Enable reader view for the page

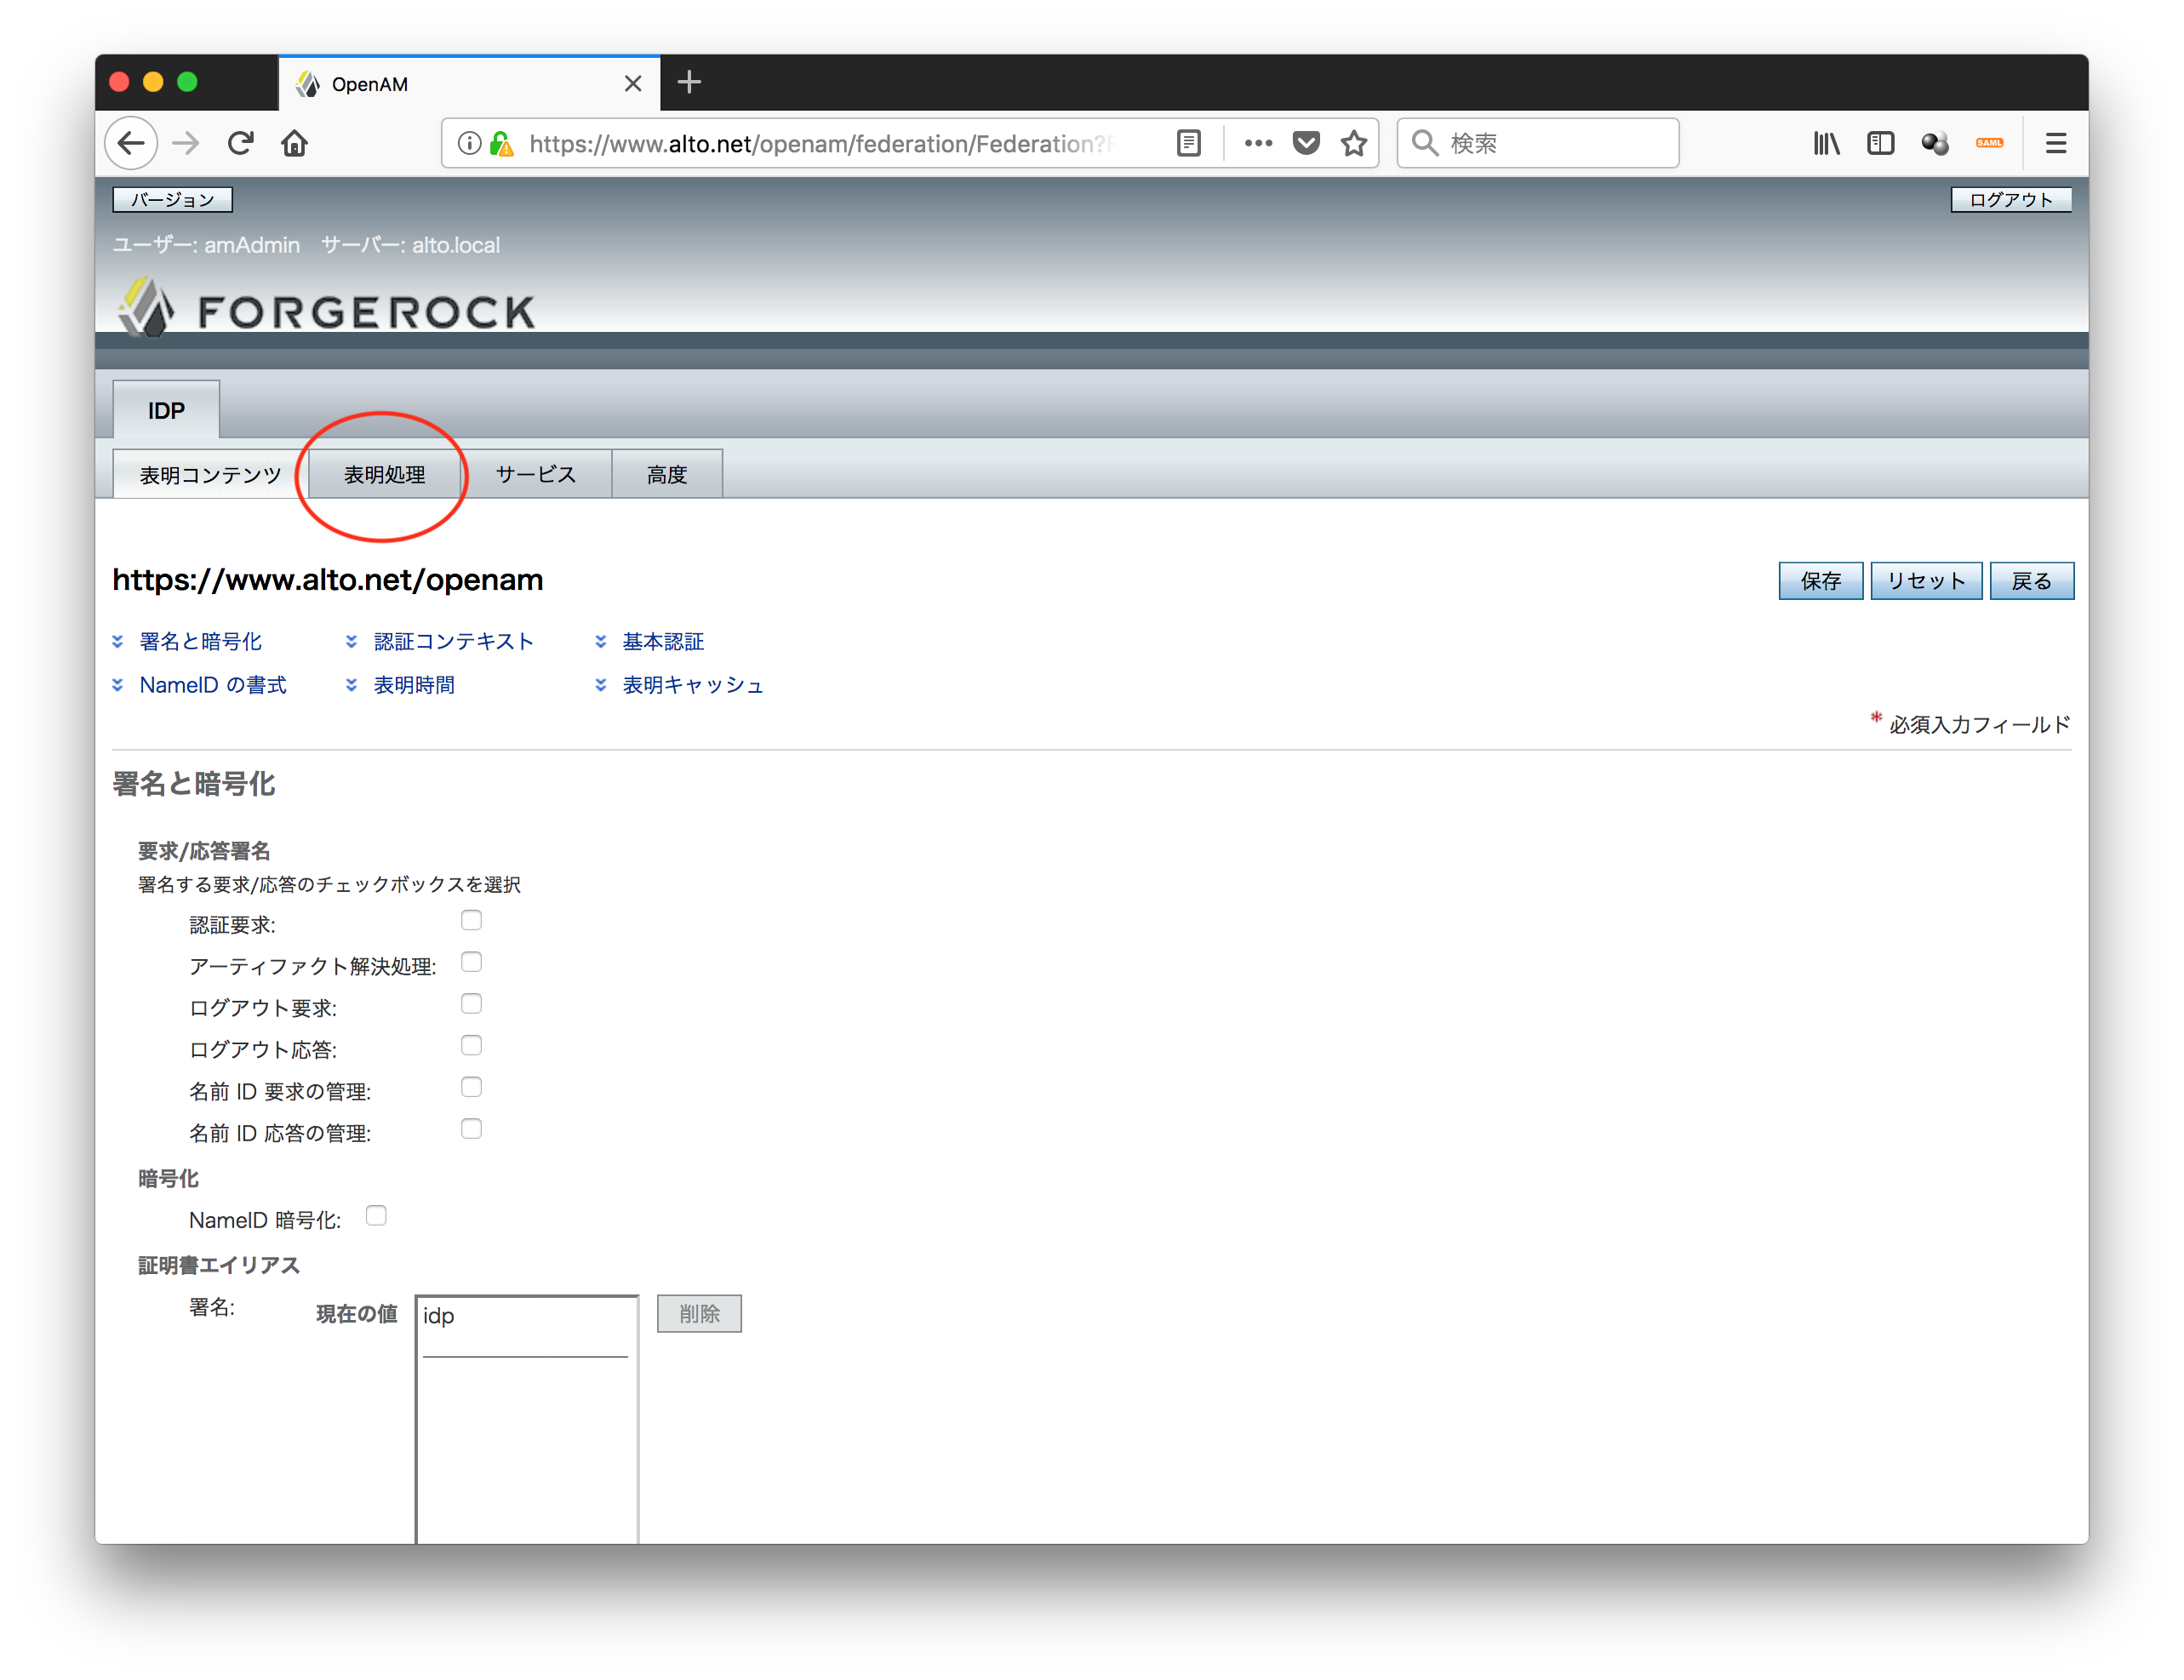click(x=1188, y=143)
